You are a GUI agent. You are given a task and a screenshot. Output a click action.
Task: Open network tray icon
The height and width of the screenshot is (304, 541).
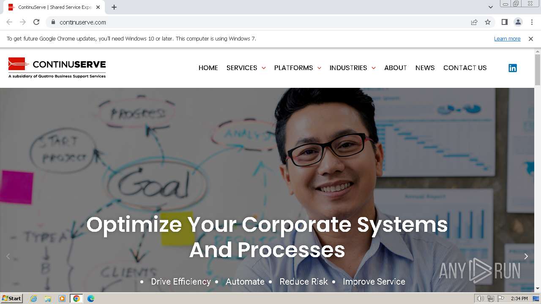point(491,299)
